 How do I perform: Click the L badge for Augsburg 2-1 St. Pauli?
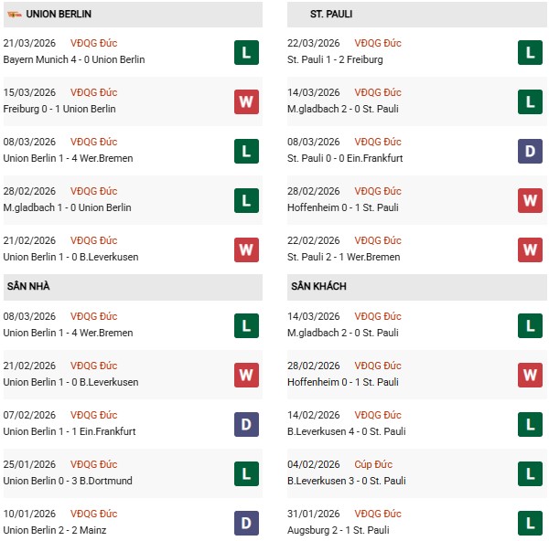(530, 523)
